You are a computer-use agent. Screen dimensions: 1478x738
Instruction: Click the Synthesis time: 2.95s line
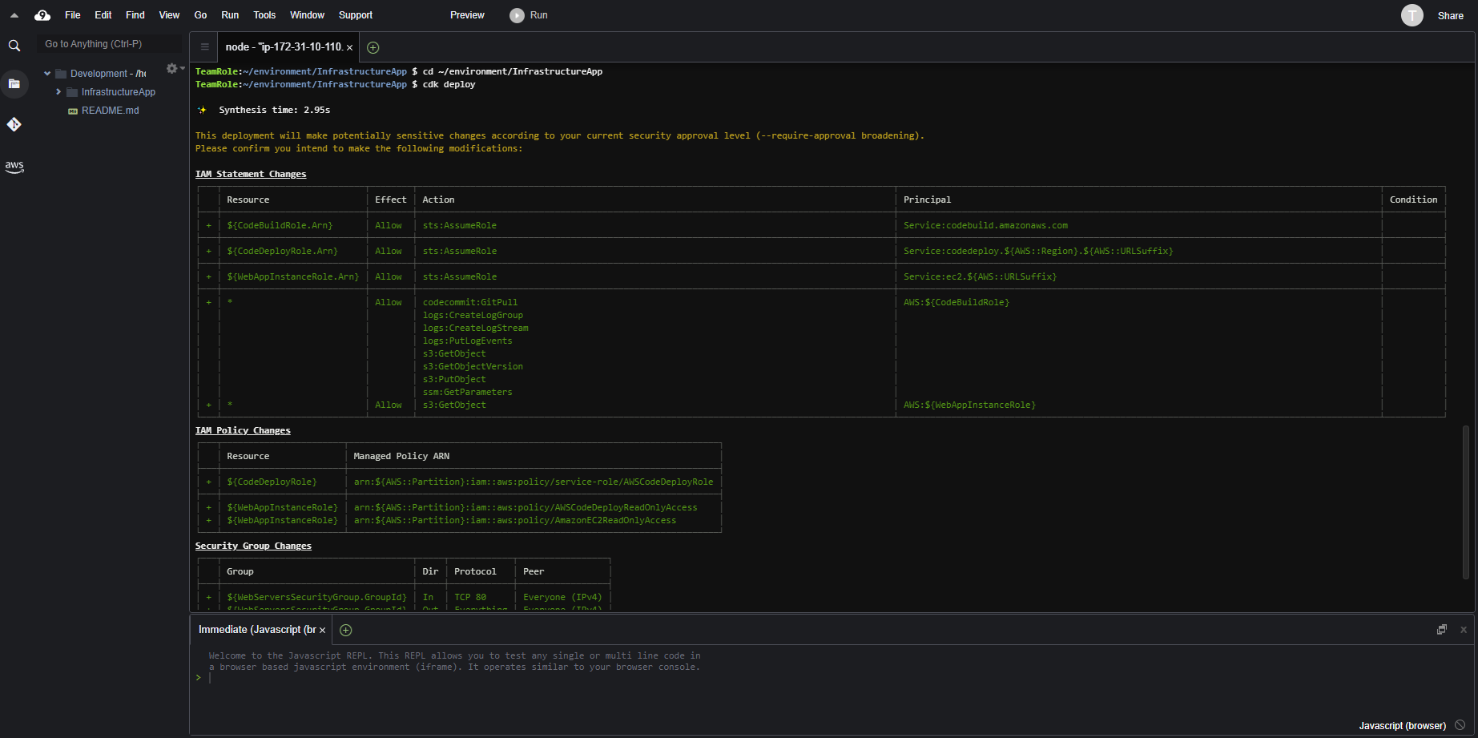275,110
